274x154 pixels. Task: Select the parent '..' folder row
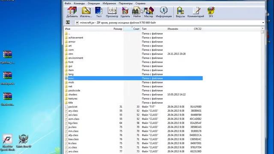coord(134,33)
